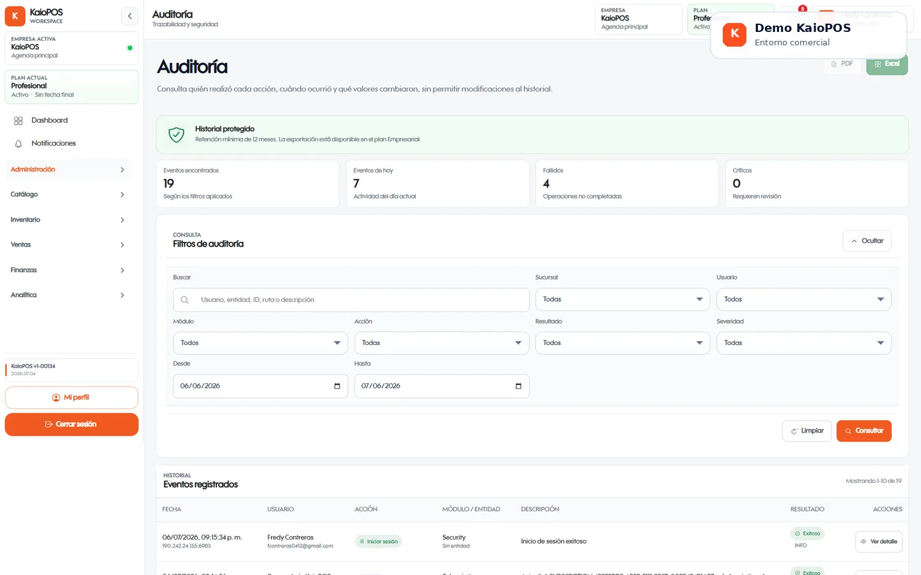Screen dimensions: 921x575
Task: Click the Fallidos stat card
Action: click(x=627, y=184)
